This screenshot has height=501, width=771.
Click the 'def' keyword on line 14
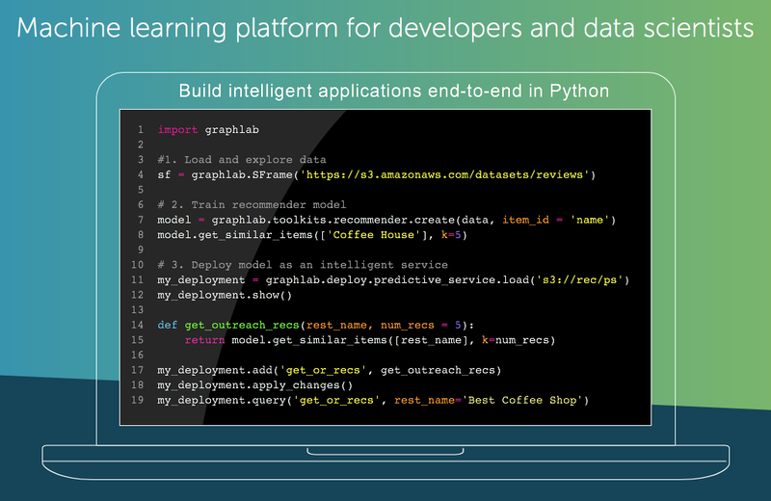[x=167, y=326]
